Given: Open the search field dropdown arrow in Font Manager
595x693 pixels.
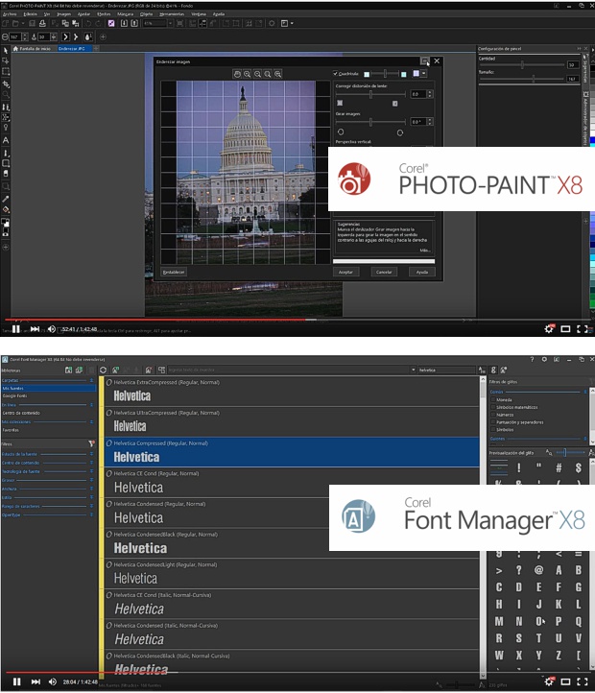Looking at the screenshot, I should point(414,370).
